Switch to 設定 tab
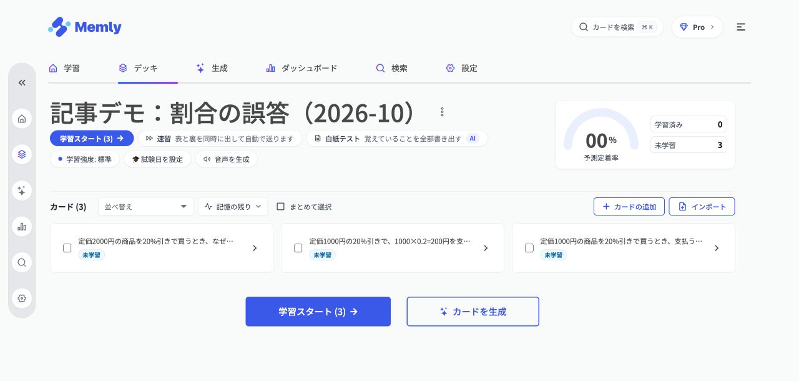The height and width of the screenshot is (381, 799). pos(461,68)
